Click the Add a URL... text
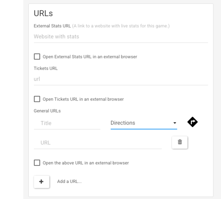Viewport: 221px width, 199px height. click(x=70, y=182)
